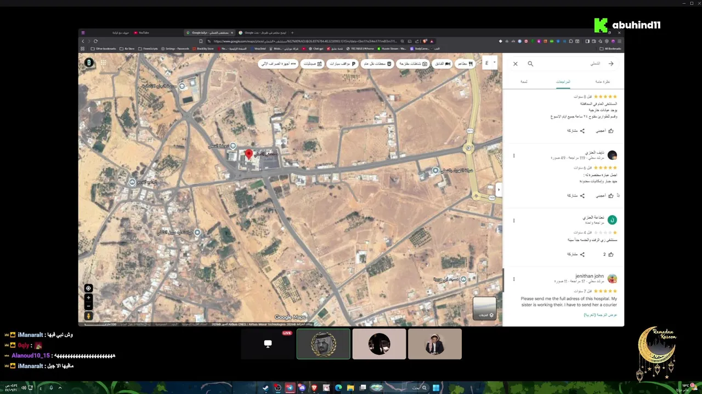Click the magnifier search icon in Maps
The height and width of the screenshot is (394, 702).
click(530, 64)
